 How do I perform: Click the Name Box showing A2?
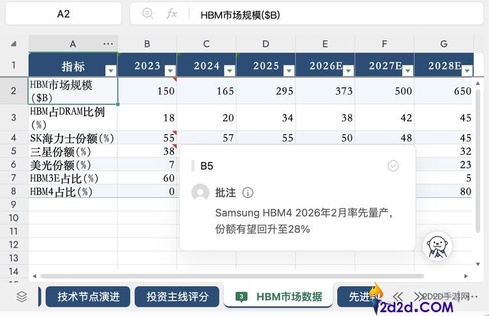pyautogui.click(x=63, y=14)
